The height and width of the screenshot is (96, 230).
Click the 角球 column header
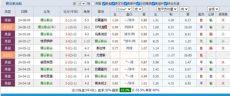coord(87,12)
